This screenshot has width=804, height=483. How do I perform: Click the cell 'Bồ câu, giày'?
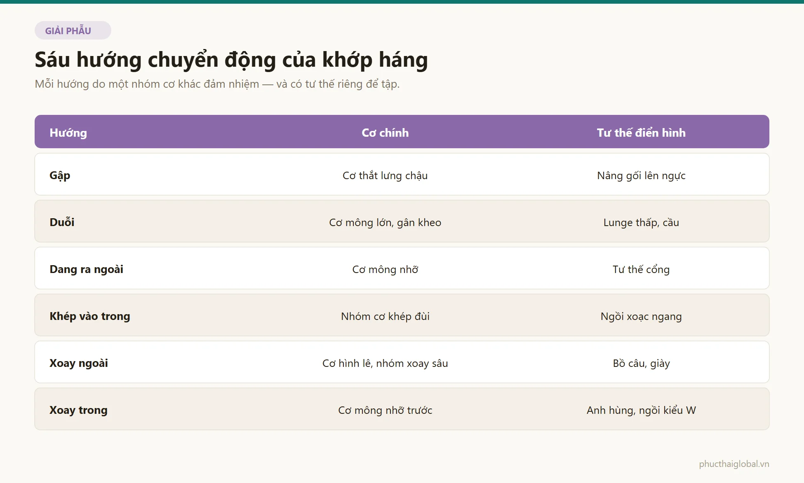(641, 364)
